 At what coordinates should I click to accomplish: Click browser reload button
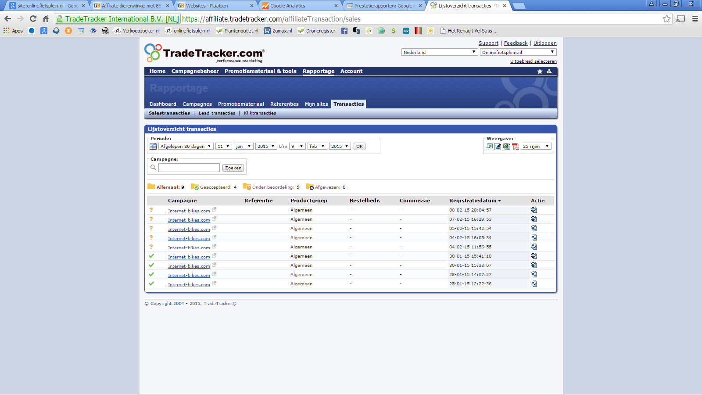pyautogui.click(x=33, y=18)
